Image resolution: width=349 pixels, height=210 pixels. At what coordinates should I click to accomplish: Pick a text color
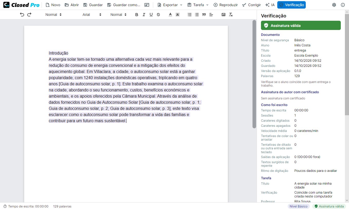(170, 15)
